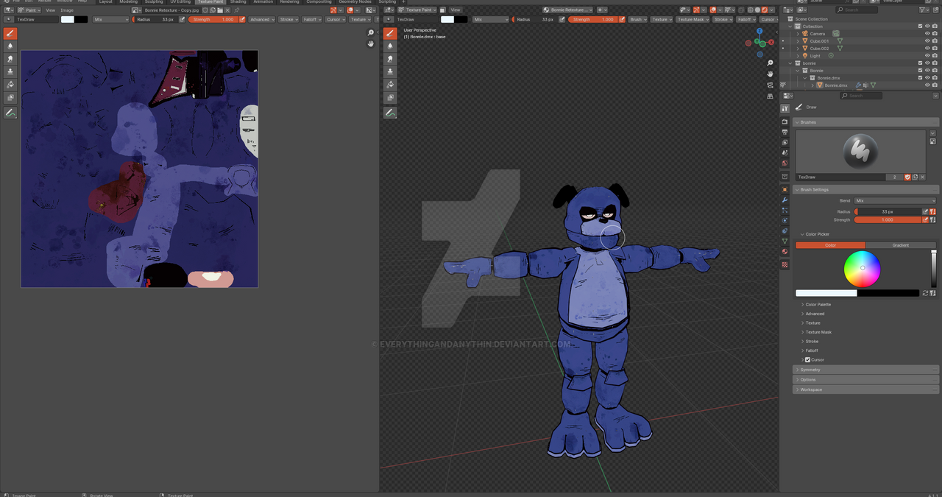Click the TexDraw brush preview thumbnail

click(860, 152)
